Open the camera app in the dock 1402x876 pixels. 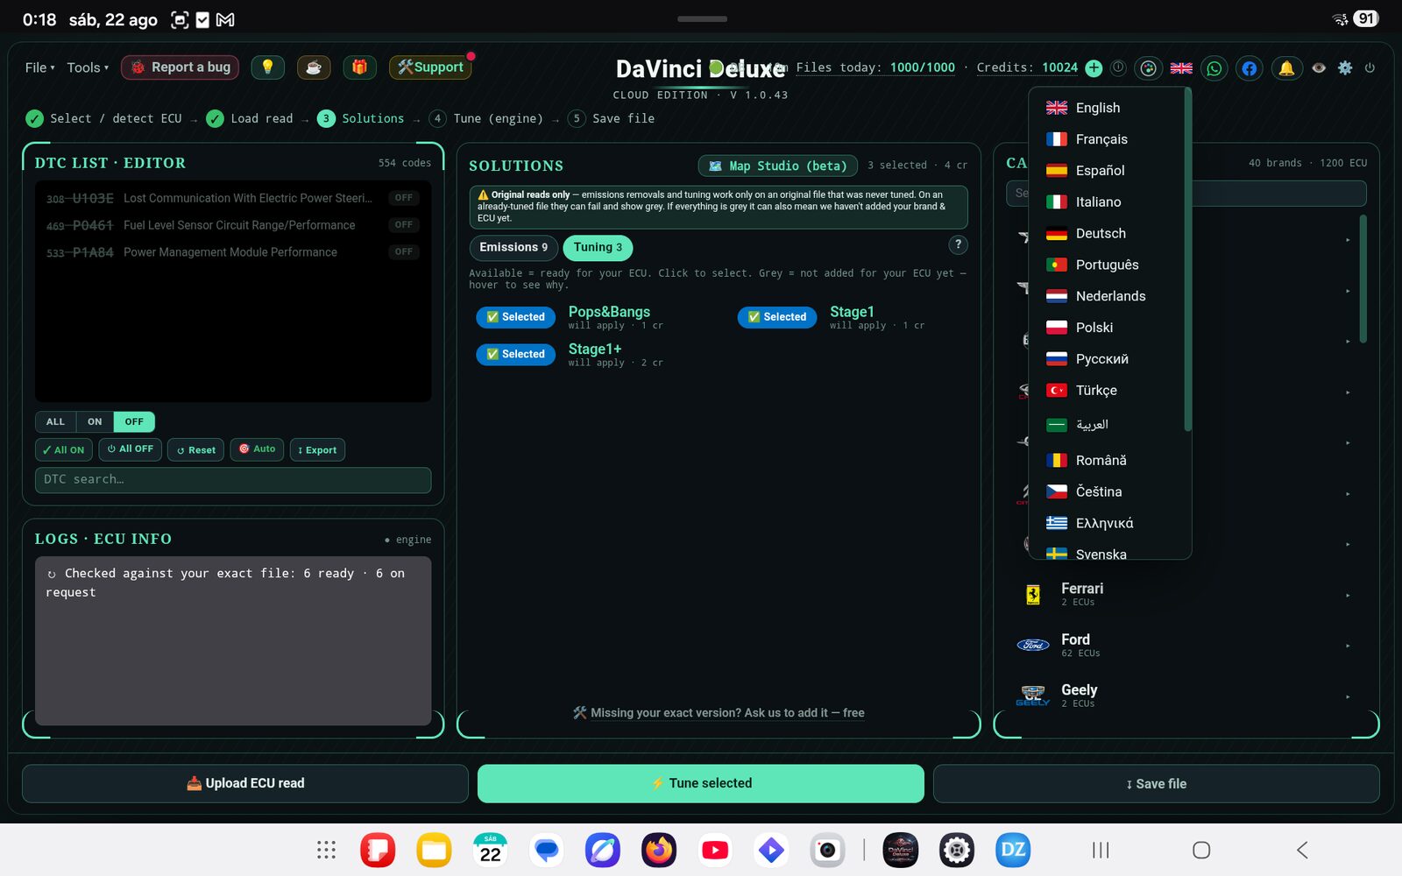tap(827, 850)
